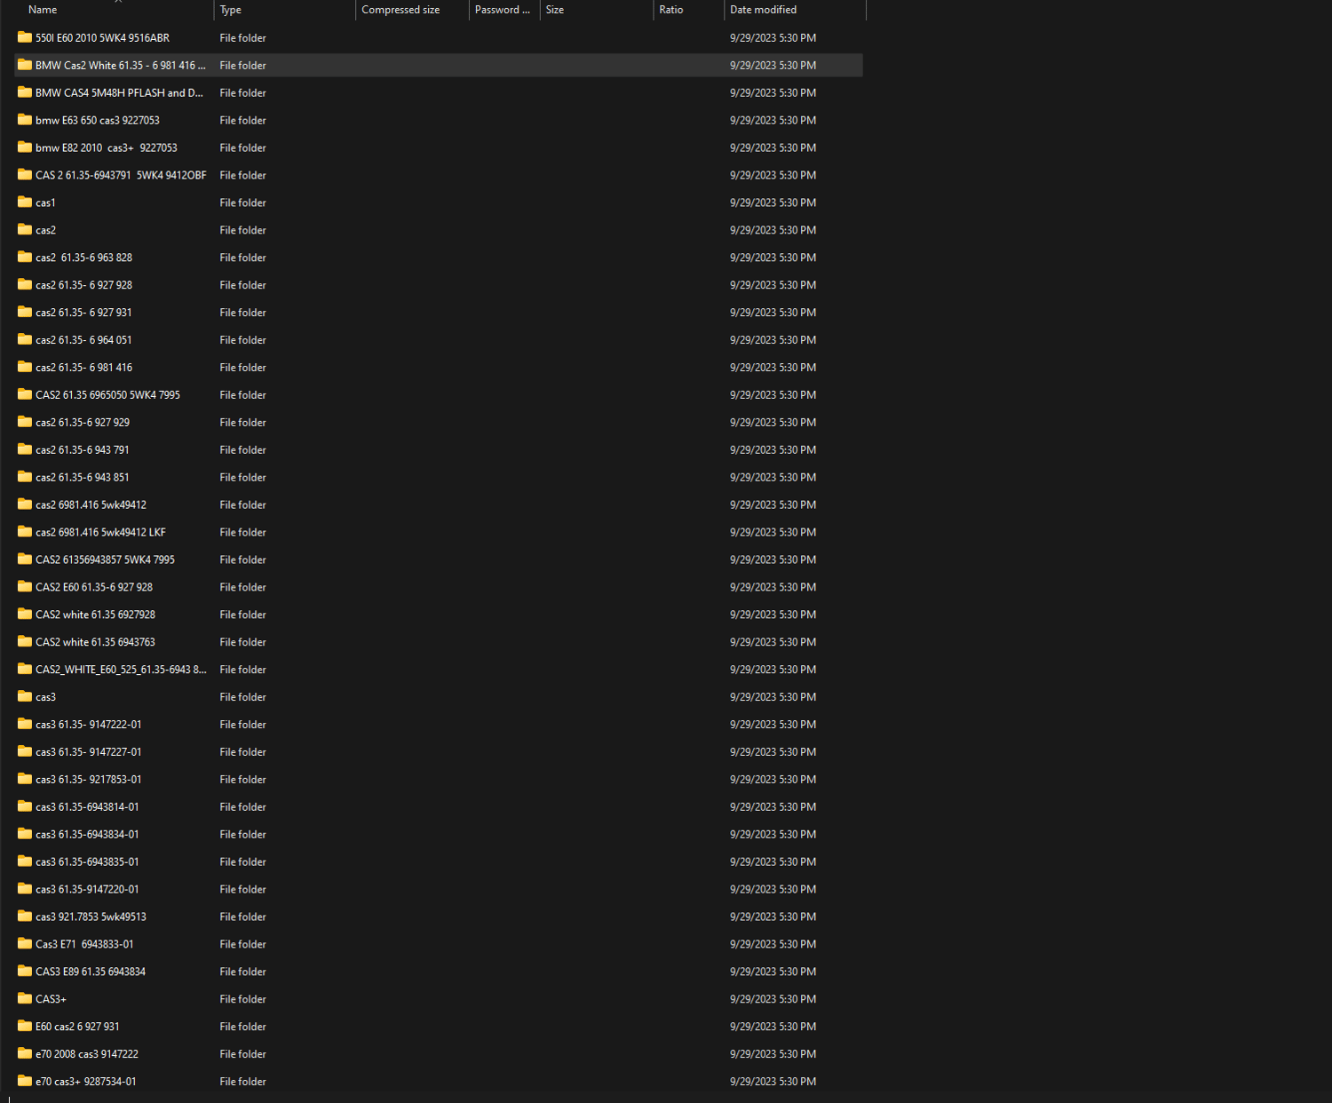Select 'CAS3 E89 61.35 6943834' folder name

tap(91, 972)
